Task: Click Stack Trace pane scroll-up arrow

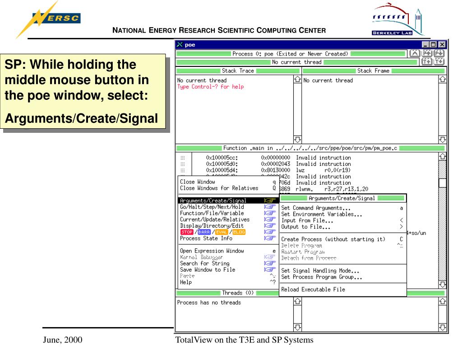Action: (x=298, y=80)
